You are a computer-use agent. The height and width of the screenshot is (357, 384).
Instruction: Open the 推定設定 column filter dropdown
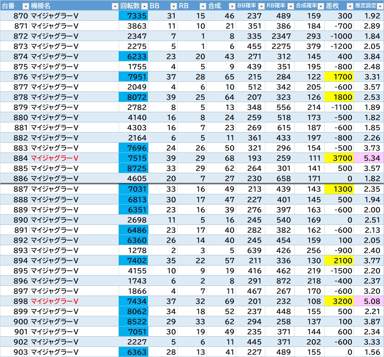pyautogui.click(x=380, y=6)
